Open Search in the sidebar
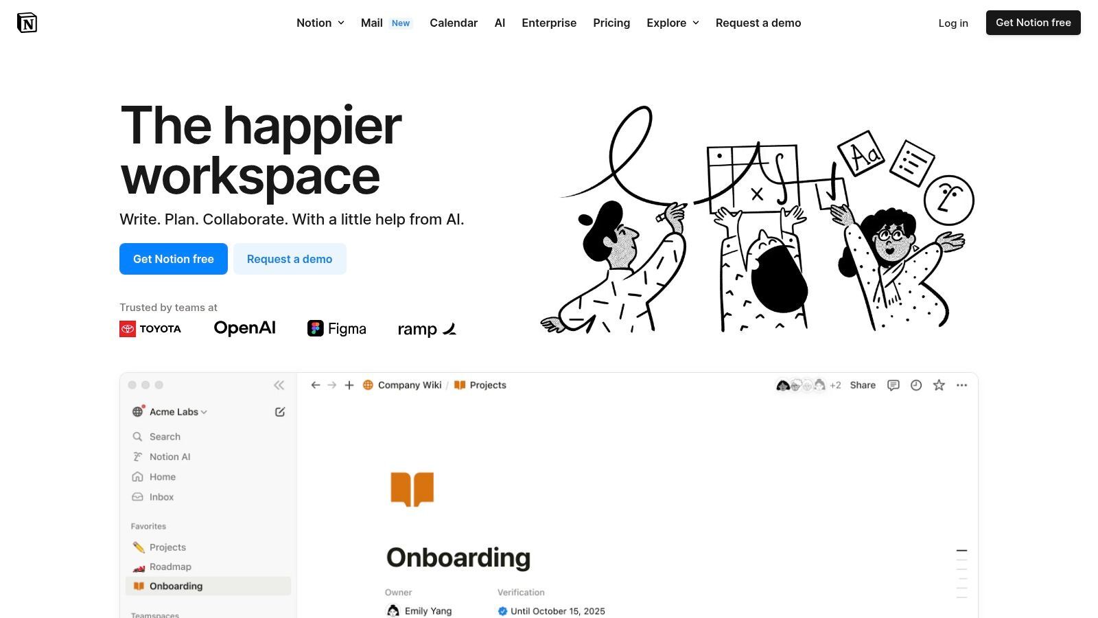The height and width of the screenshot is (618, 1098). point(165,437)
